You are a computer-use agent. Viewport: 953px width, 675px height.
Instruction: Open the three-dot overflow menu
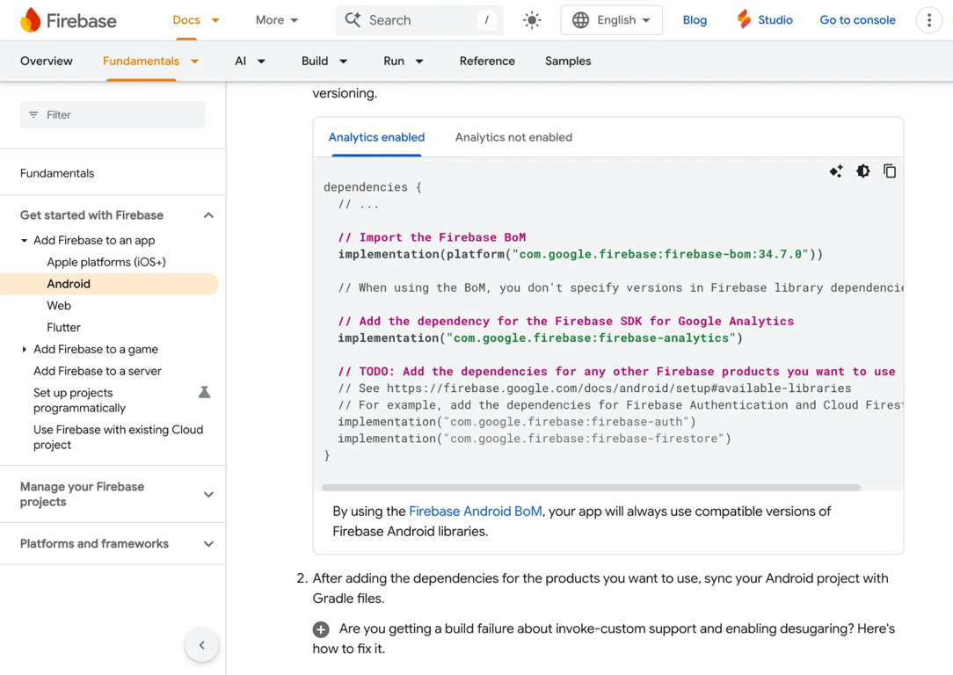coord(929,19)
